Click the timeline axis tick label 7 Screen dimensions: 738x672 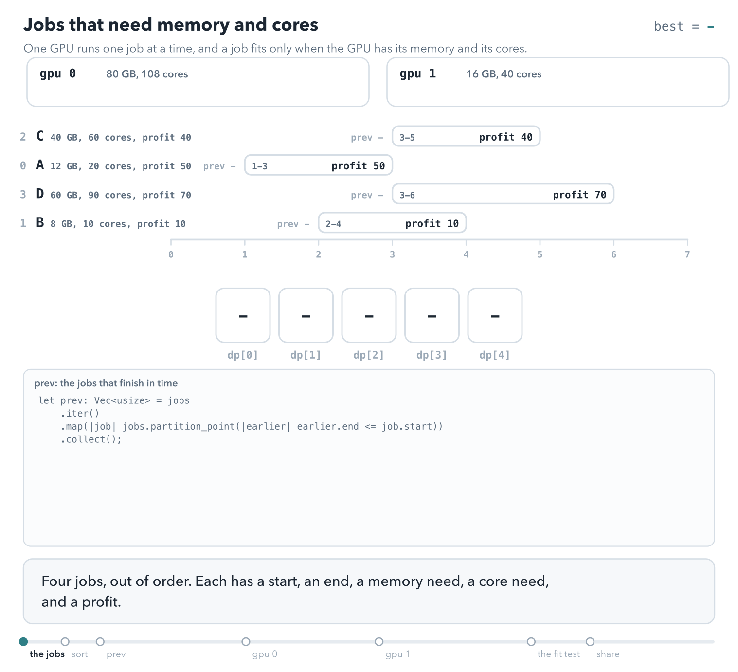687,254
